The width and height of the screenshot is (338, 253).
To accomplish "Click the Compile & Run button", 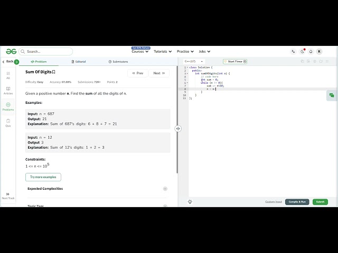I will point(297,202).
